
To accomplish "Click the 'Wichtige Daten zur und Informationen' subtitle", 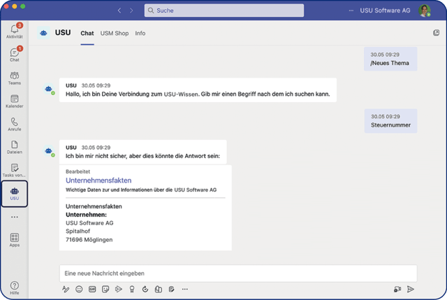I will (x=141, y=190).
